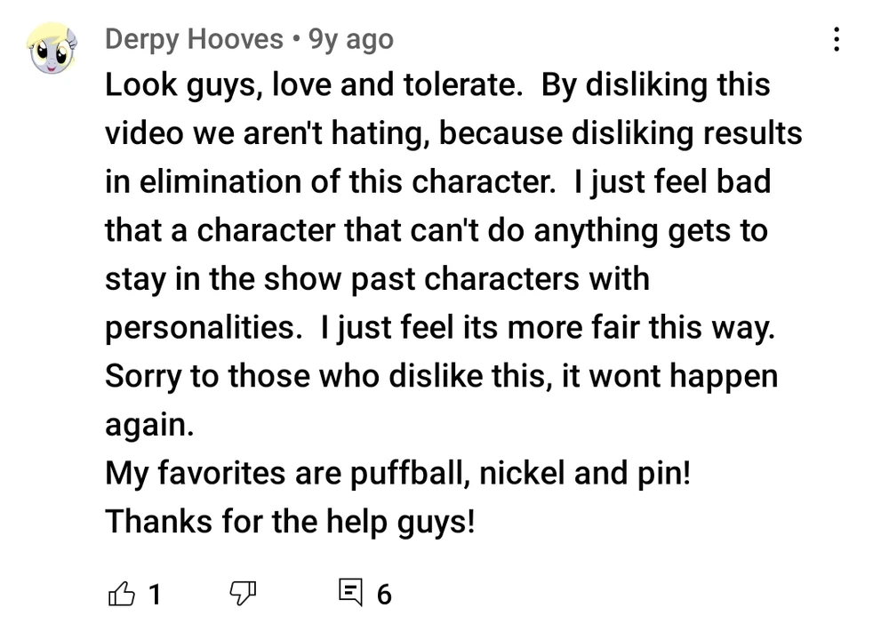
Task: Click the word "again." in the comment
Action: [x=148, y=424]
